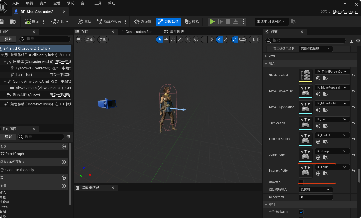Image resolution: width=361 pixels, height=218 pixels.
Task: Add a new macro with plus icon
Action: point(64,178)
